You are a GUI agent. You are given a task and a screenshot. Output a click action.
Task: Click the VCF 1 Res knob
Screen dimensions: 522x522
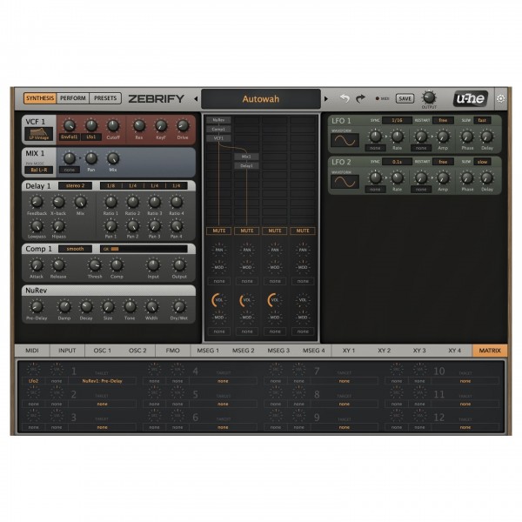[139, 126]
